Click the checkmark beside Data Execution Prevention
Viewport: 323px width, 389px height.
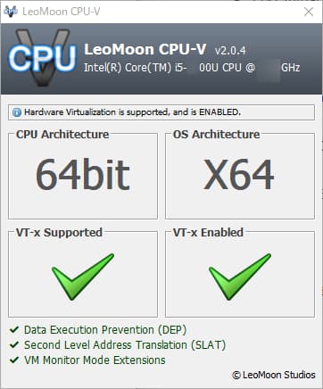point(14,329)
